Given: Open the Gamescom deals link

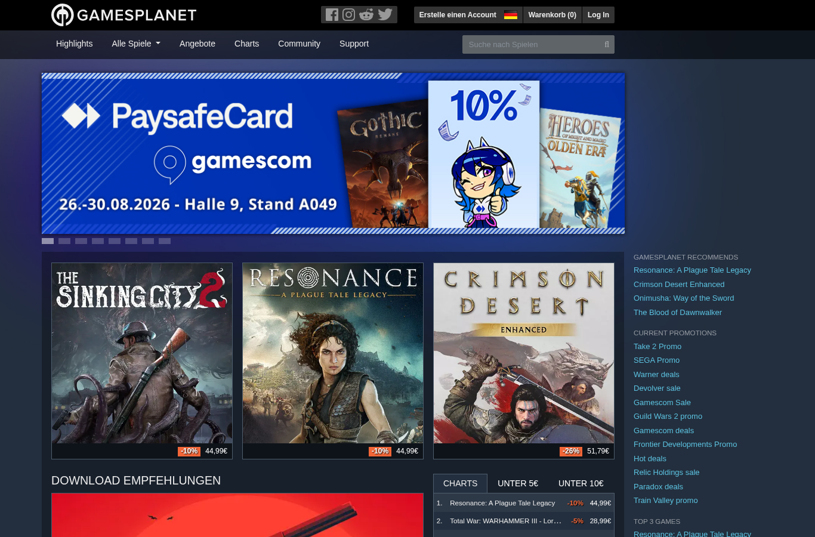Looking at the screenshot, I should pyautogui.click(x=663, y=431).
